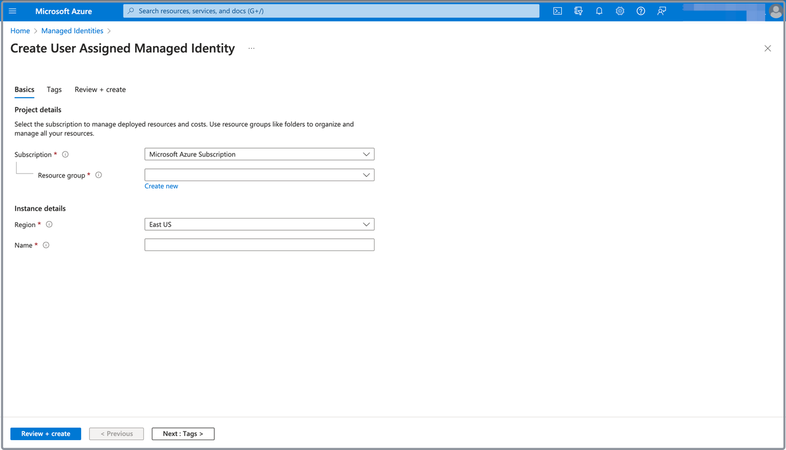786x450 pixels.
Task: Open the portal Settings gear
Action: tap(620, 11)
